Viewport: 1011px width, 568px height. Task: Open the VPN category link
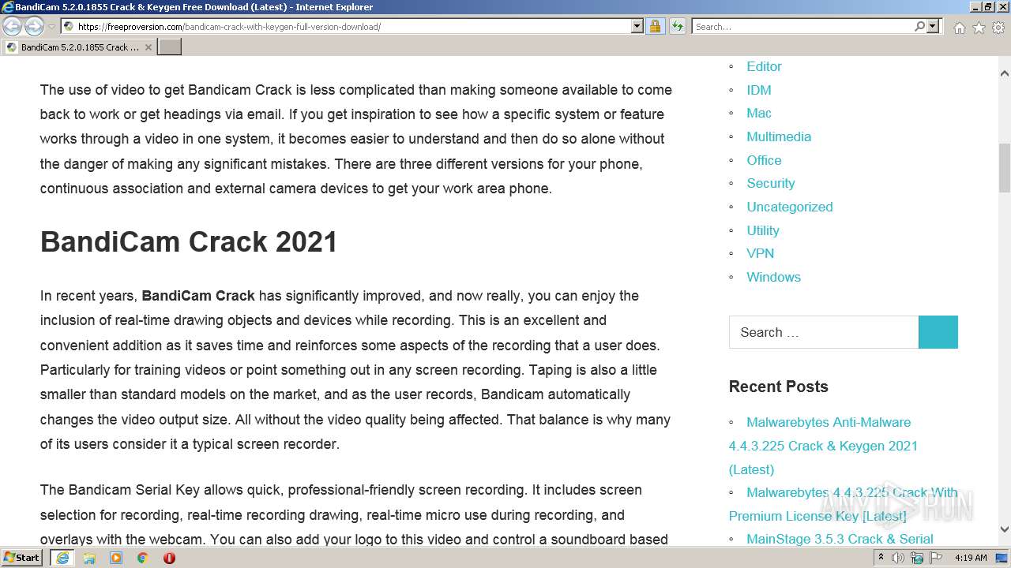pyautogui.click(x=761, y=253)
